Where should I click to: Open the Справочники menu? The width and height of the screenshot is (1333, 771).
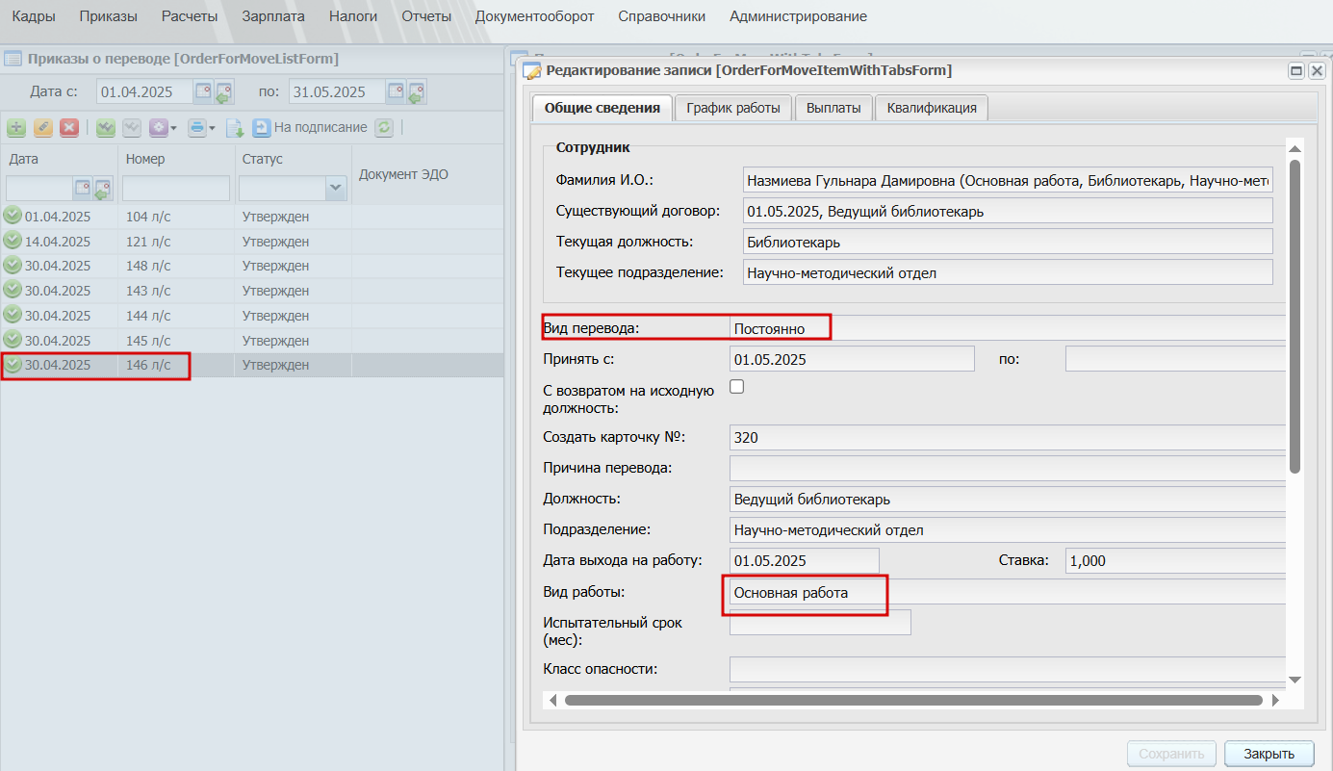[662, 16]
